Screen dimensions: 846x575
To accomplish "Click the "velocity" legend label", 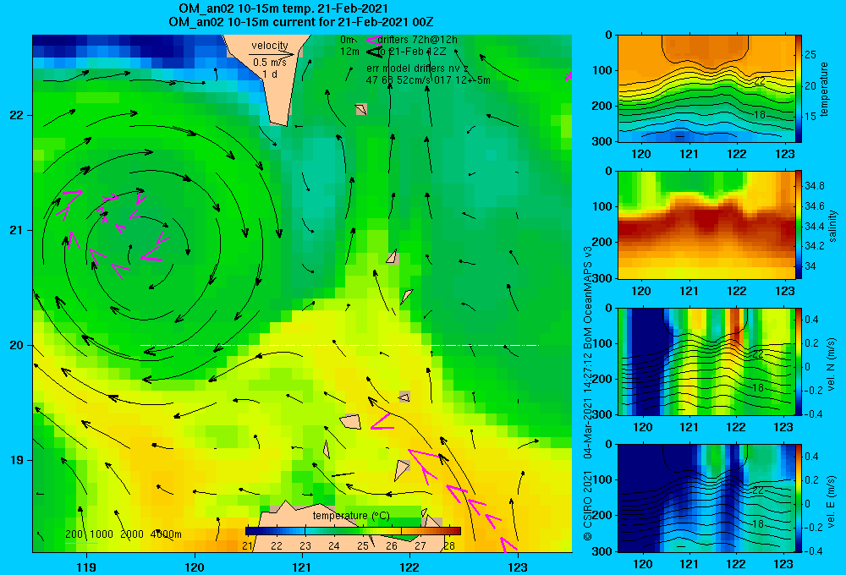I will click(270, 46).
